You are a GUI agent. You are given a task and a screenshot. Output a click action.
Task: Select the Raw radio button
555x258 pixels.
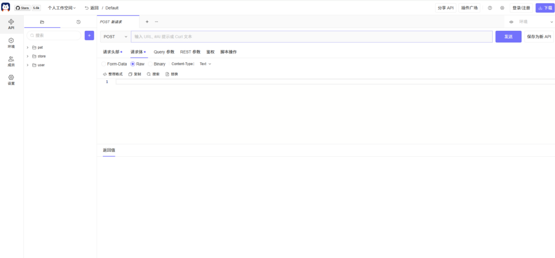tap(132, 64)
